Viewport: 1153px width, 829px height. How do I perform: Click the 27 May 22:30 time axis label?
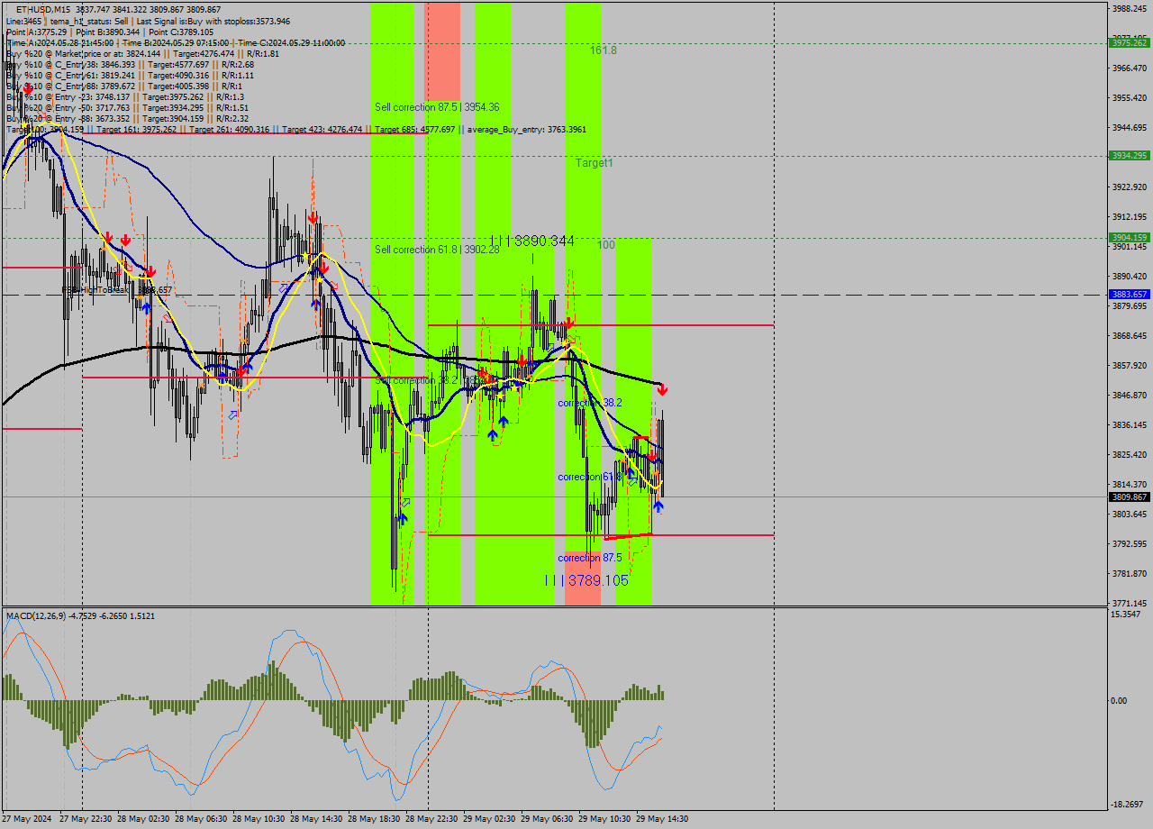86,819
